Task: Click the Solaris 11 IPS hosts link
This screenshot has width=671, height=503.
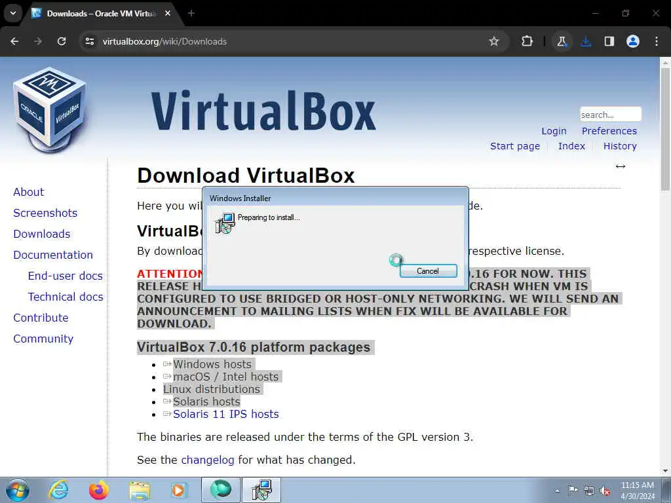Action: point(226,414)
